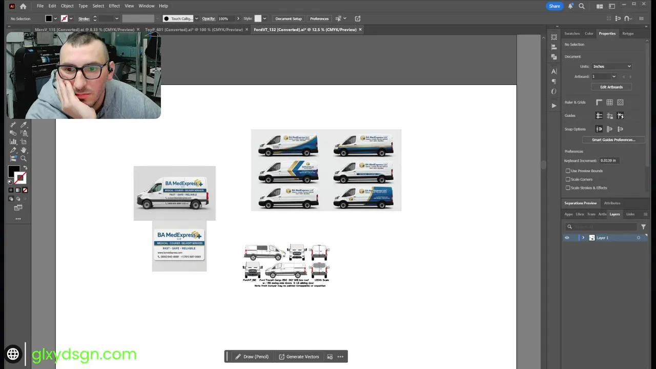Open the Effect menu
The image size is (656, 369).
tap(114, 6)
